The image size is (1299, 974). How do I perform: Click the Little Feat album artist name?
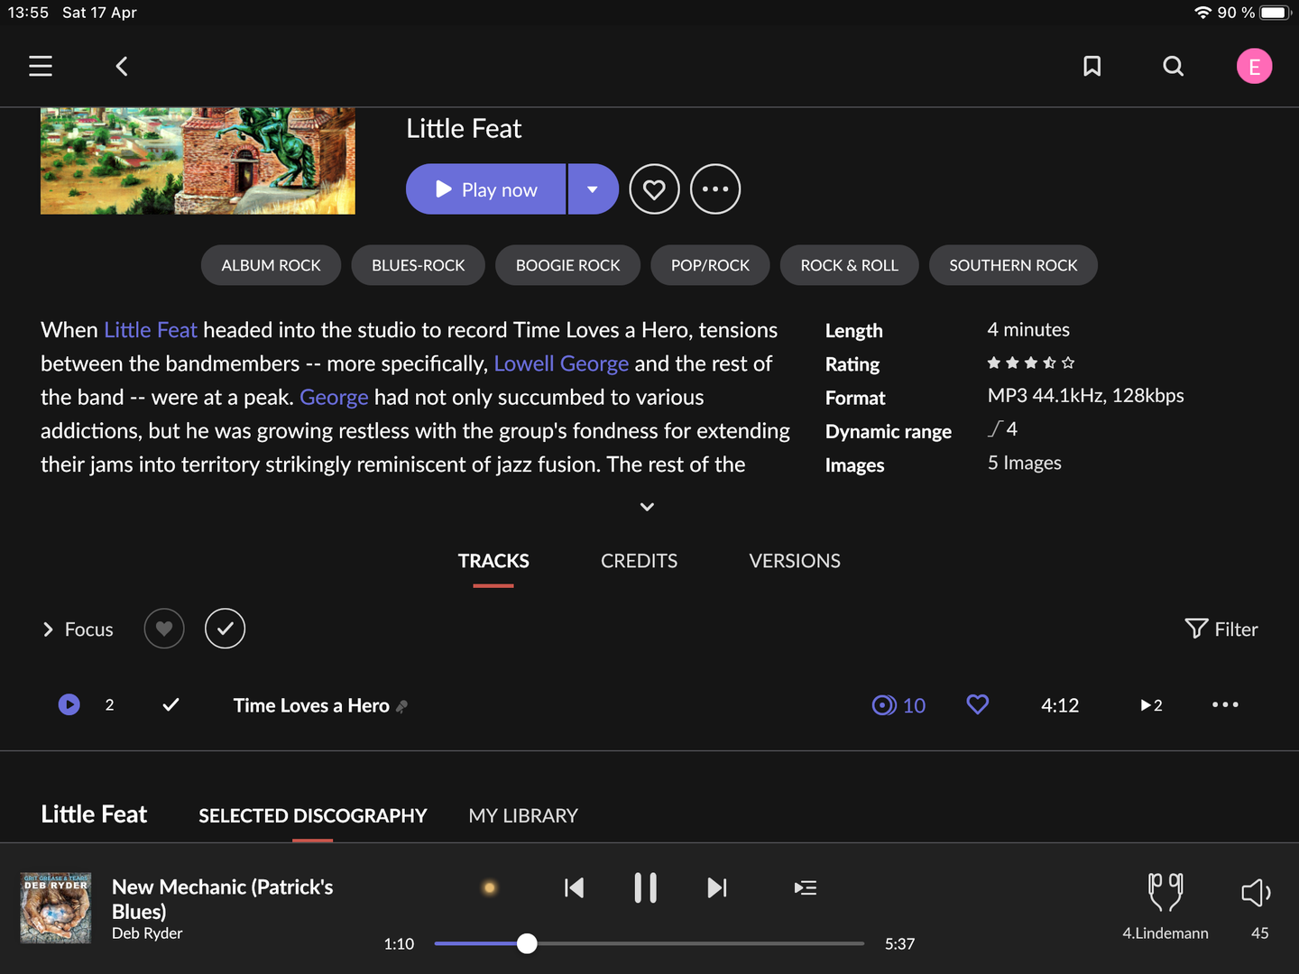(464, 129)
